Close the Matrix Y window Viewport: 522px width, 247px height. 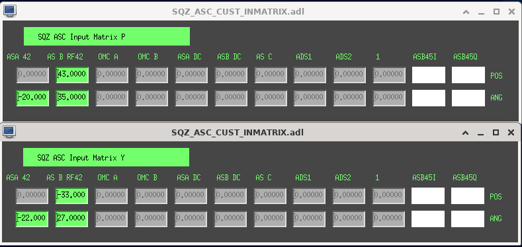click(x=511, y=133)
